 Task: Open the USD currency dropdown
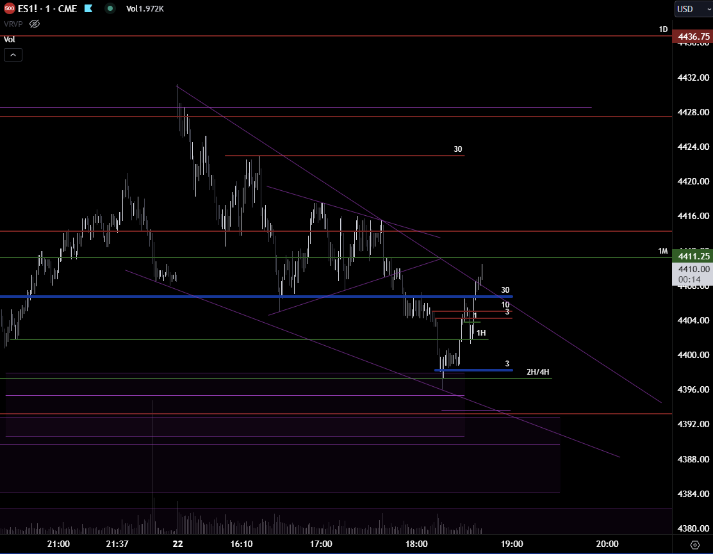point(693,8)
